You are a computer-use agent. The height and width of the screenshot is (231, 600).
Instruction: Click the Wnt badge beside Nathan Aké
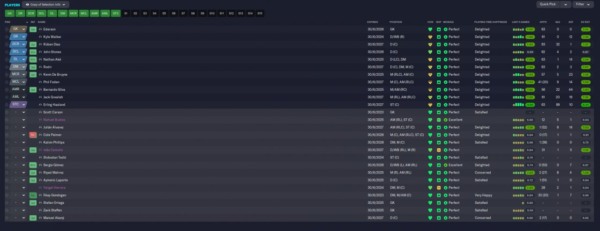[x=33, y=59]
